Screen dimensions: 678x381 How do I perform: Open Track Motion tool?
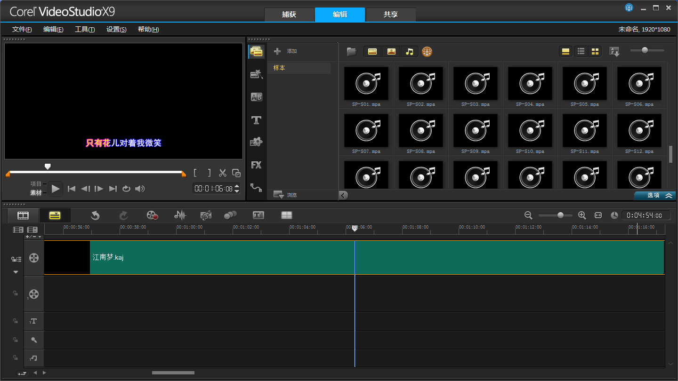click(x=230, y=215)
